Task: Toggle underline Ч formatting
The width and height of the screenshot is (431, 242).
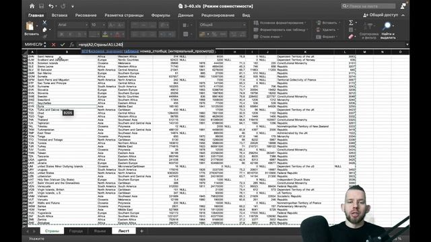Action: click(x=79, y=34)
